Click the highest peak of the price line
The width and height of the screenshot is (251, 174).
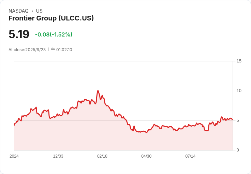tap(98, 91)
